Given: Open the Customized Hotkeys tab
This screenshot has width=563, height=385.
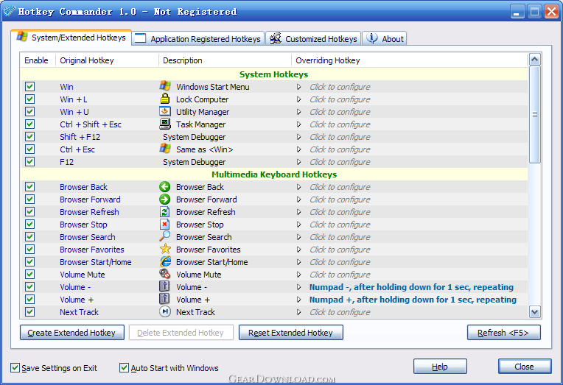Looking at the screenshot, I should tap(313, 39).
